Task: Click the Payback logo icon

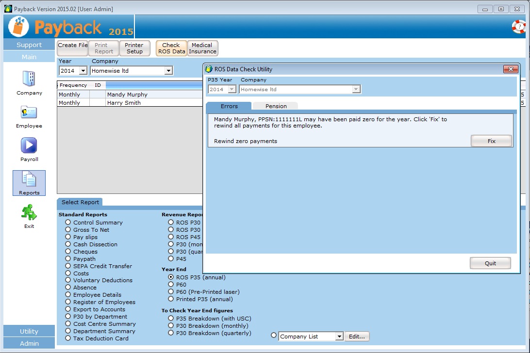Action: 18,27
